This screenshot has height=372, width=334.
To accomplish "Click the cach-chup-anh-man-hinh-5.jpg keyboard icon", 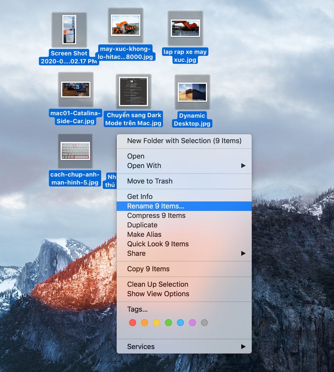I will pyautogui.click(x=75, y=151).
